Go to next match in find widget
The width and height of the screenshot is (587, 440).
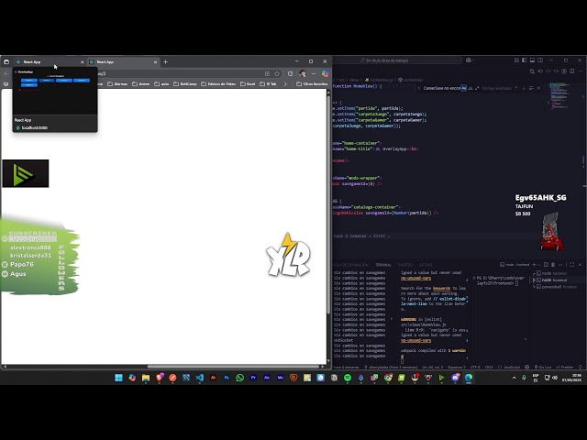(524, 88)
